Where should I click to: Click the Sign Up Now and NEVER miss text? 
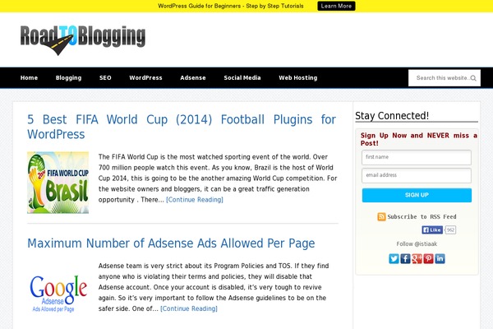(x=419, y=139)
